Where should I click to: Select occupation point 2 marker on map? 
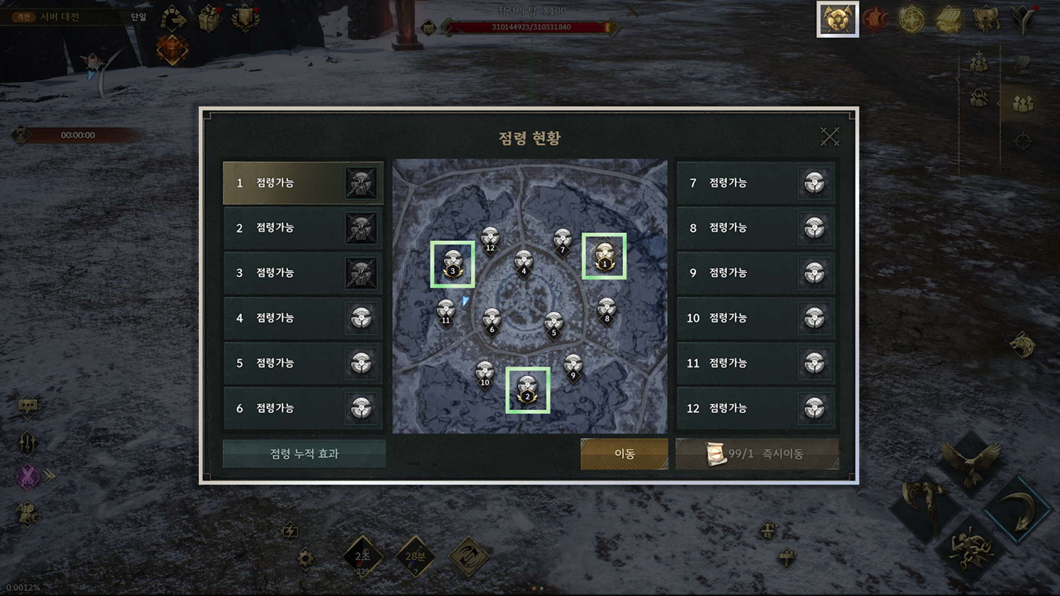(527, 390)
